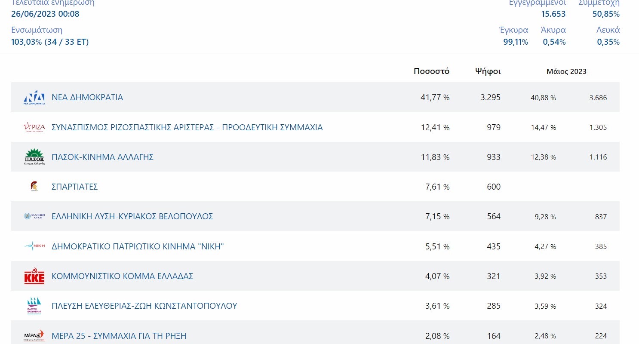Click the Ενσωμάτωση label
The height and width of the screenshot is (344, 639).
click(37, 30)
